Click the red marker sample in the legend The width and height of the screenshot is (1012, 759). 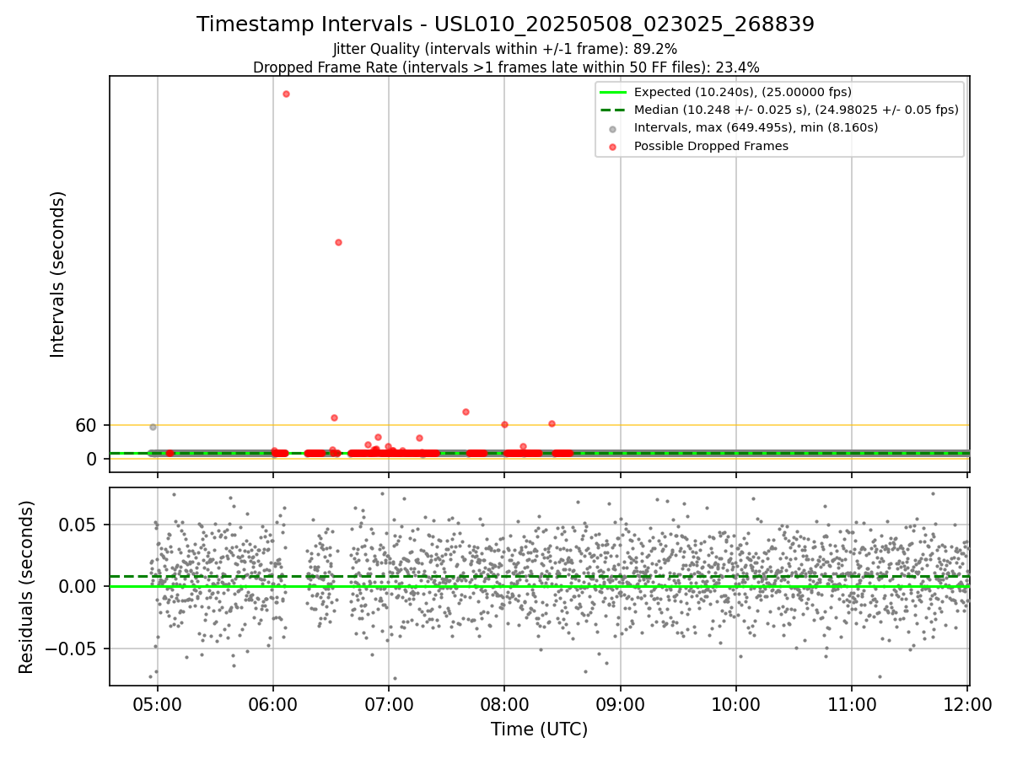point(612,147)
